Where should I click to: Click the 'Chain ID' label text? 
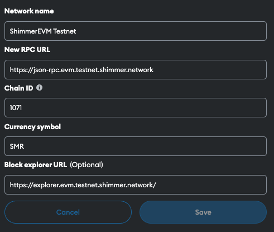coord(19,88)
